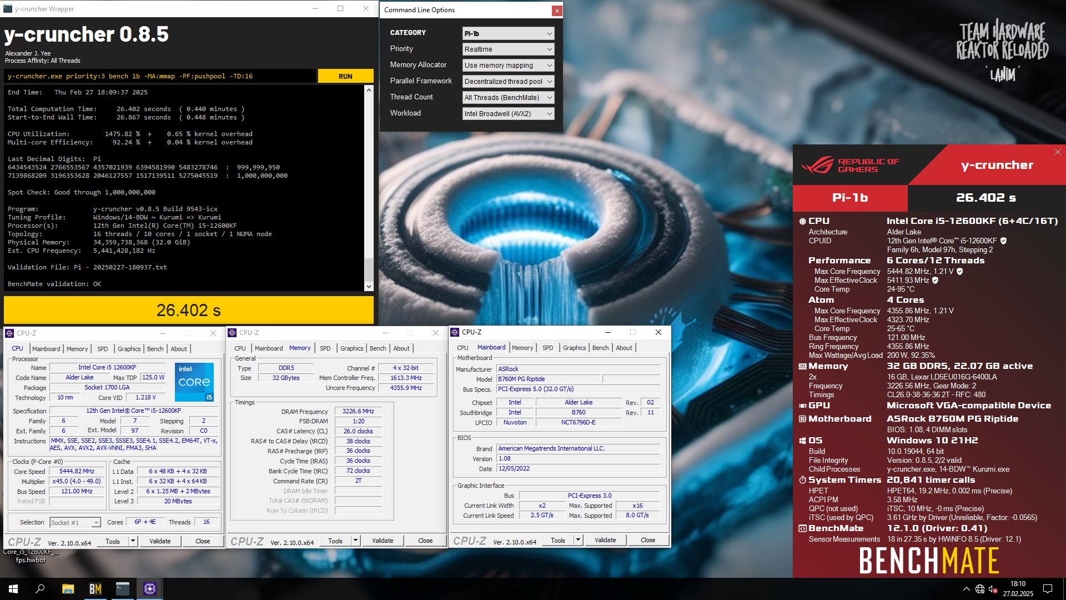Screen dimensions: 1066x600
Task: Open network tray icon
Action: 980,589
